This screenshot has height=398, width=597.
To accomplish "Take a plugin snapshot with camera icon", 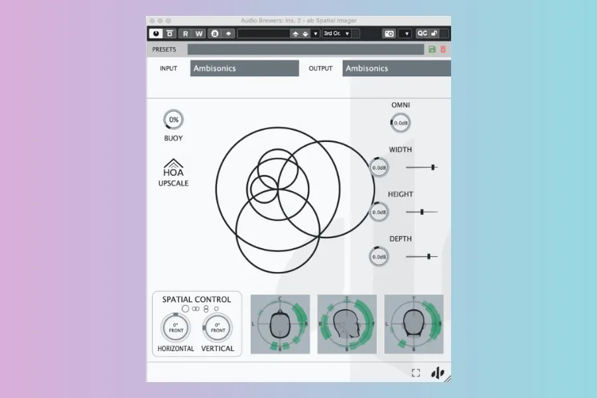I will pos(389,33).
